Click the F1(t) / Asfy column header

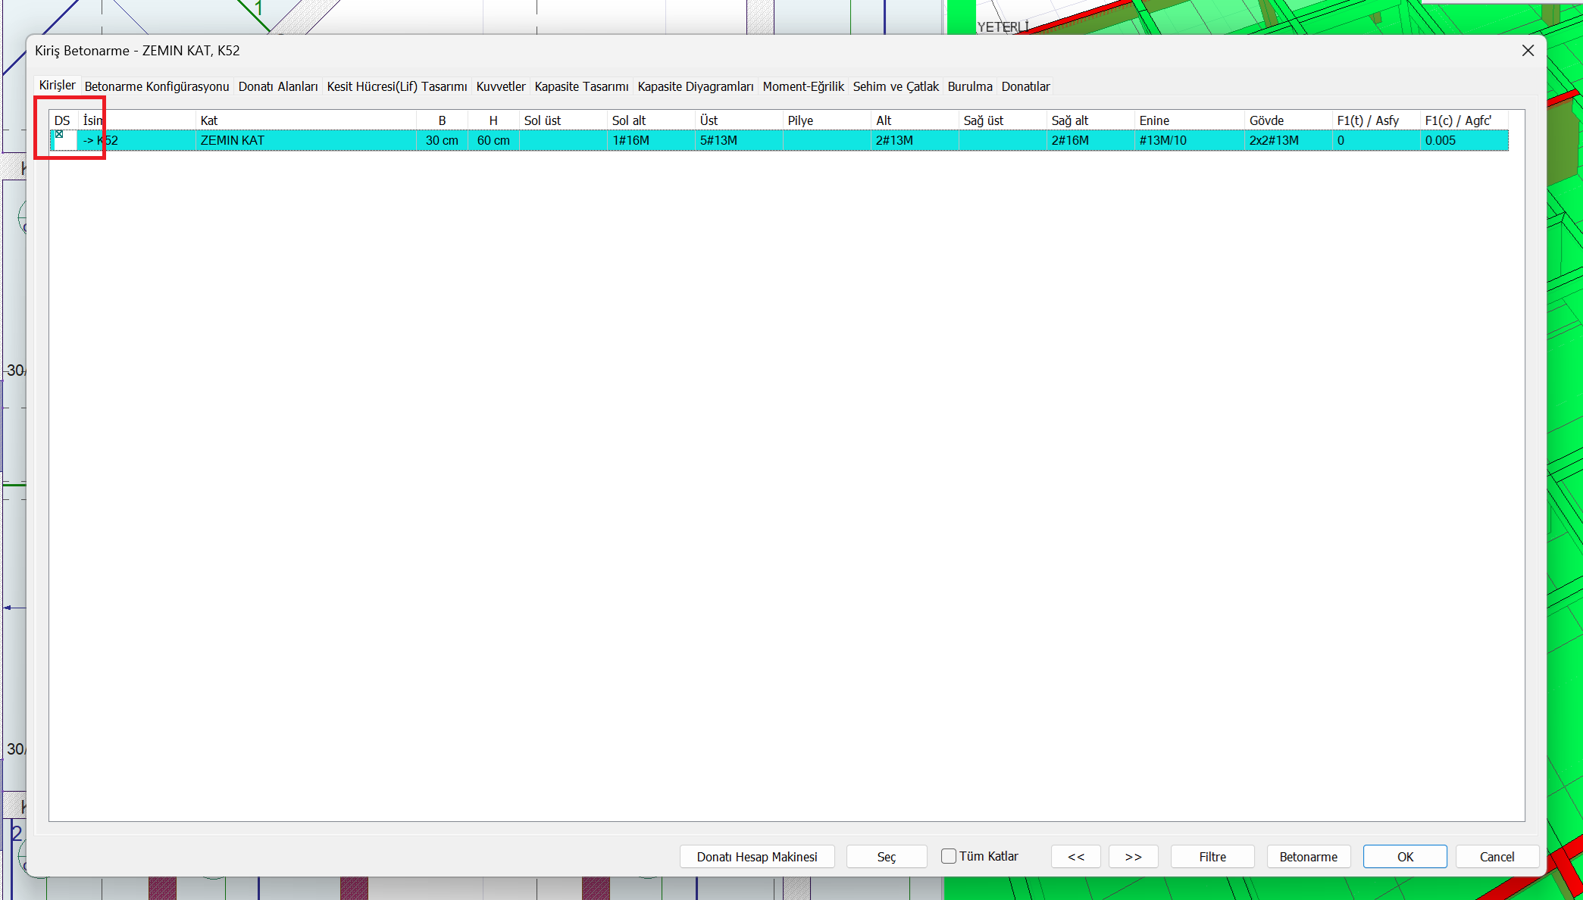click(x=1376, y=120)
